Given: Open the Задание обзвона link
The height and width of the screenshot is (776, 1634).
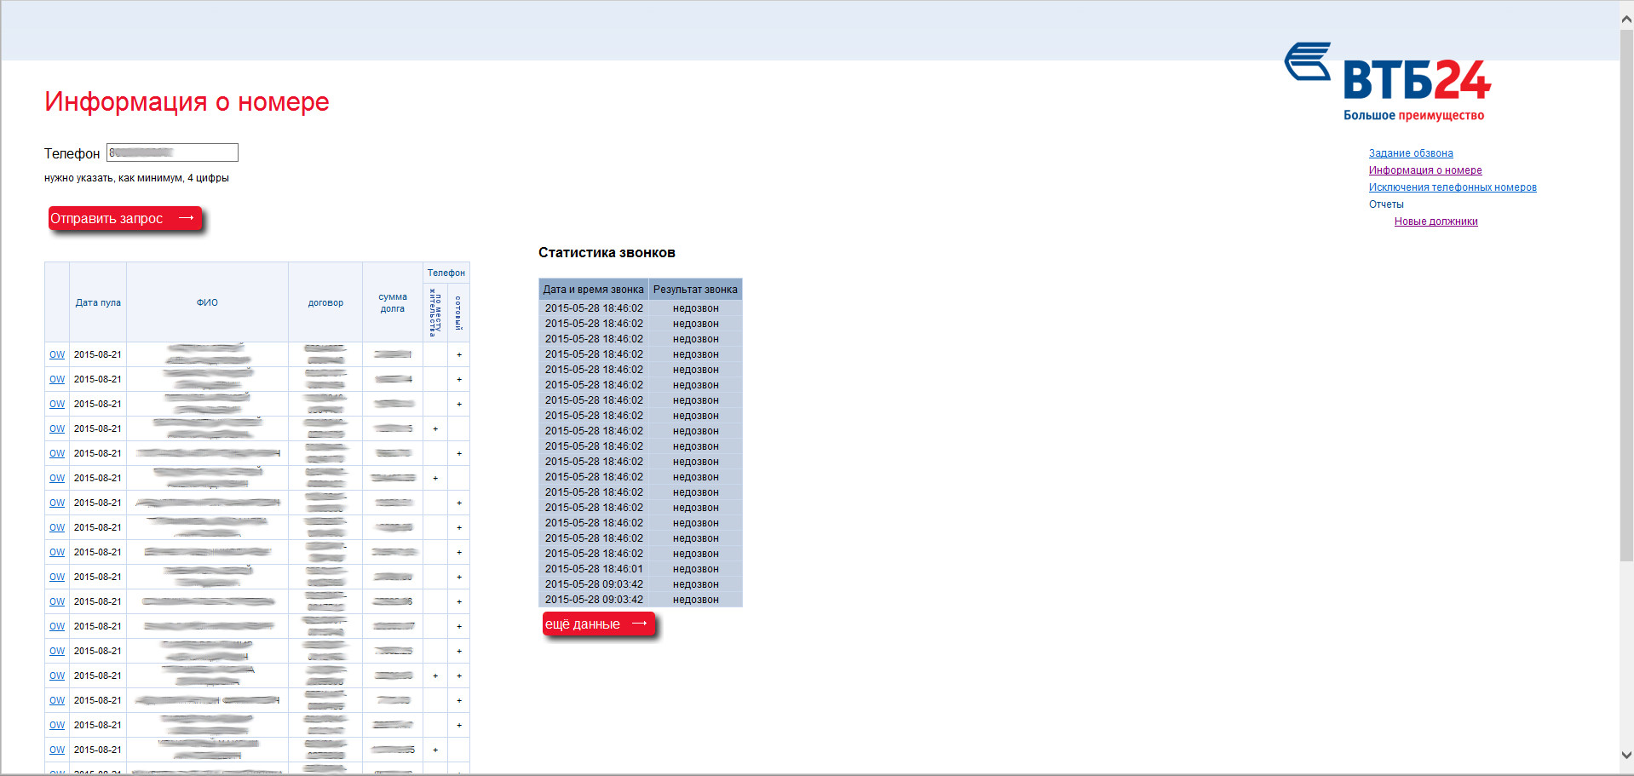Looking at the screenshot, I should (x=1410, y=153).
